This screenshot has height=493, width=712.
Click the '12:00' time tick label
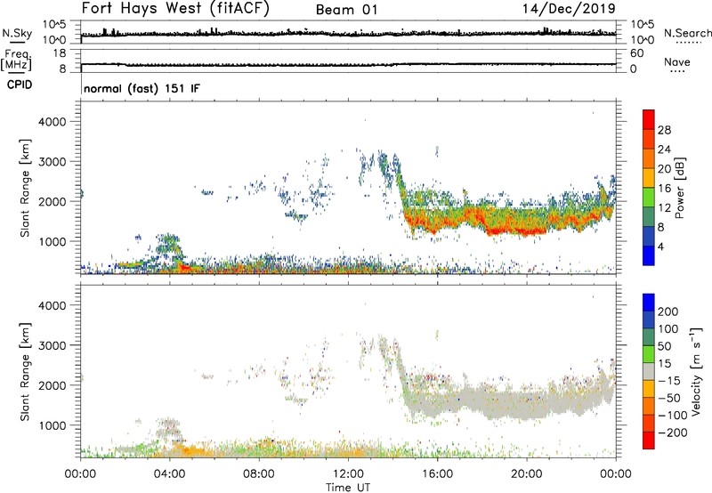348,474
